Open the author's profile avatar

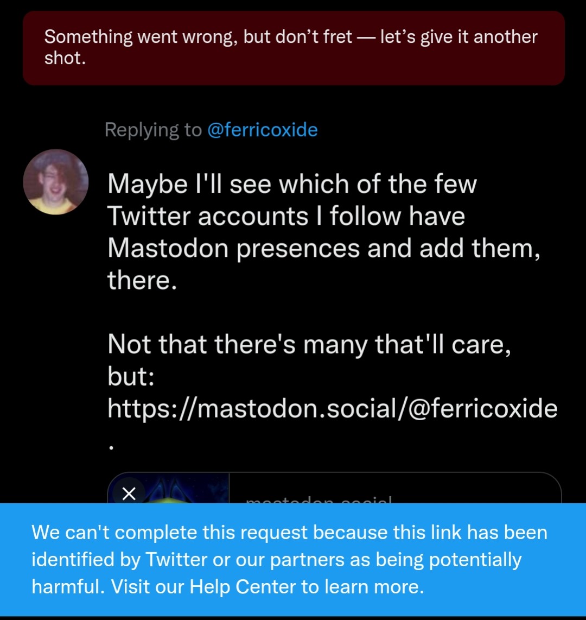pyautogui.click(x=55, y=182)
